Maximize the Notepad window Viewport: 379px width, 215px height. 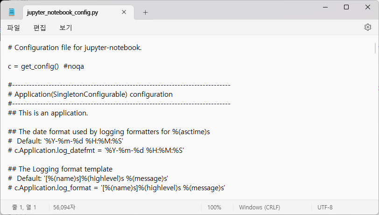[x=346, y=7]
